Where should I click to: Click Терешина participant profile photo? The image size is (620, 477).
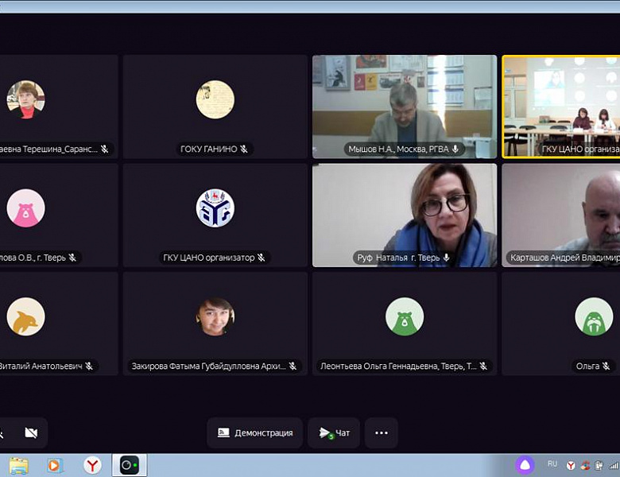[25, 99]
